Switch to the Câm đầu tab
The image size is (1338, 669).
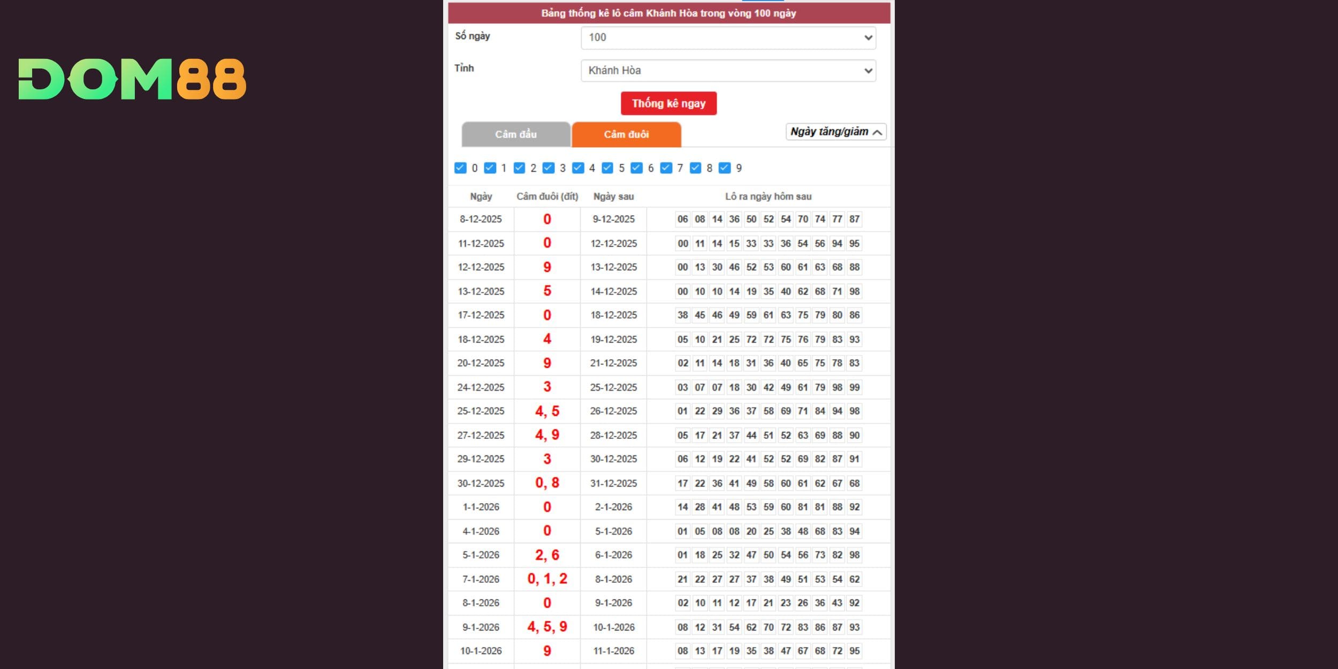(516, 134)
